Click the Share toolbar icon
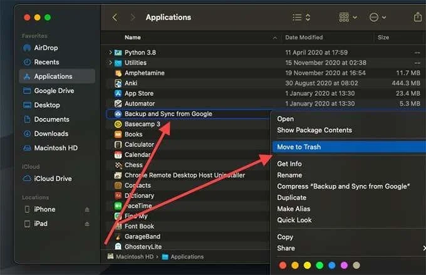 pyautogui.click(x=418, y=17)
